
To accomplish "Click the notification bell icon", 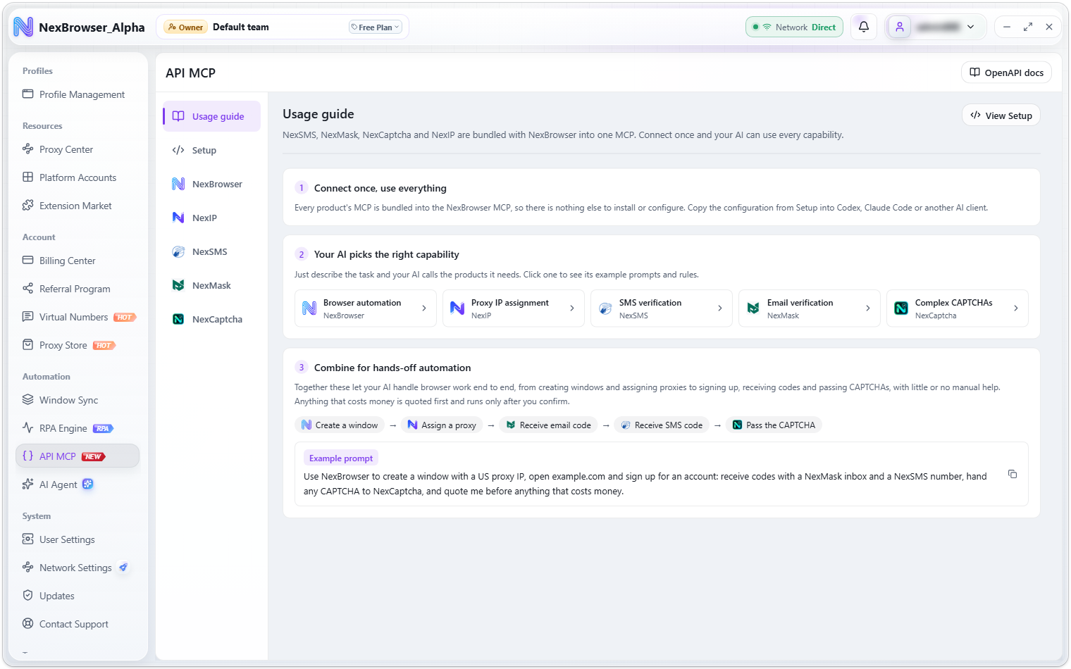I will [864, 27].
